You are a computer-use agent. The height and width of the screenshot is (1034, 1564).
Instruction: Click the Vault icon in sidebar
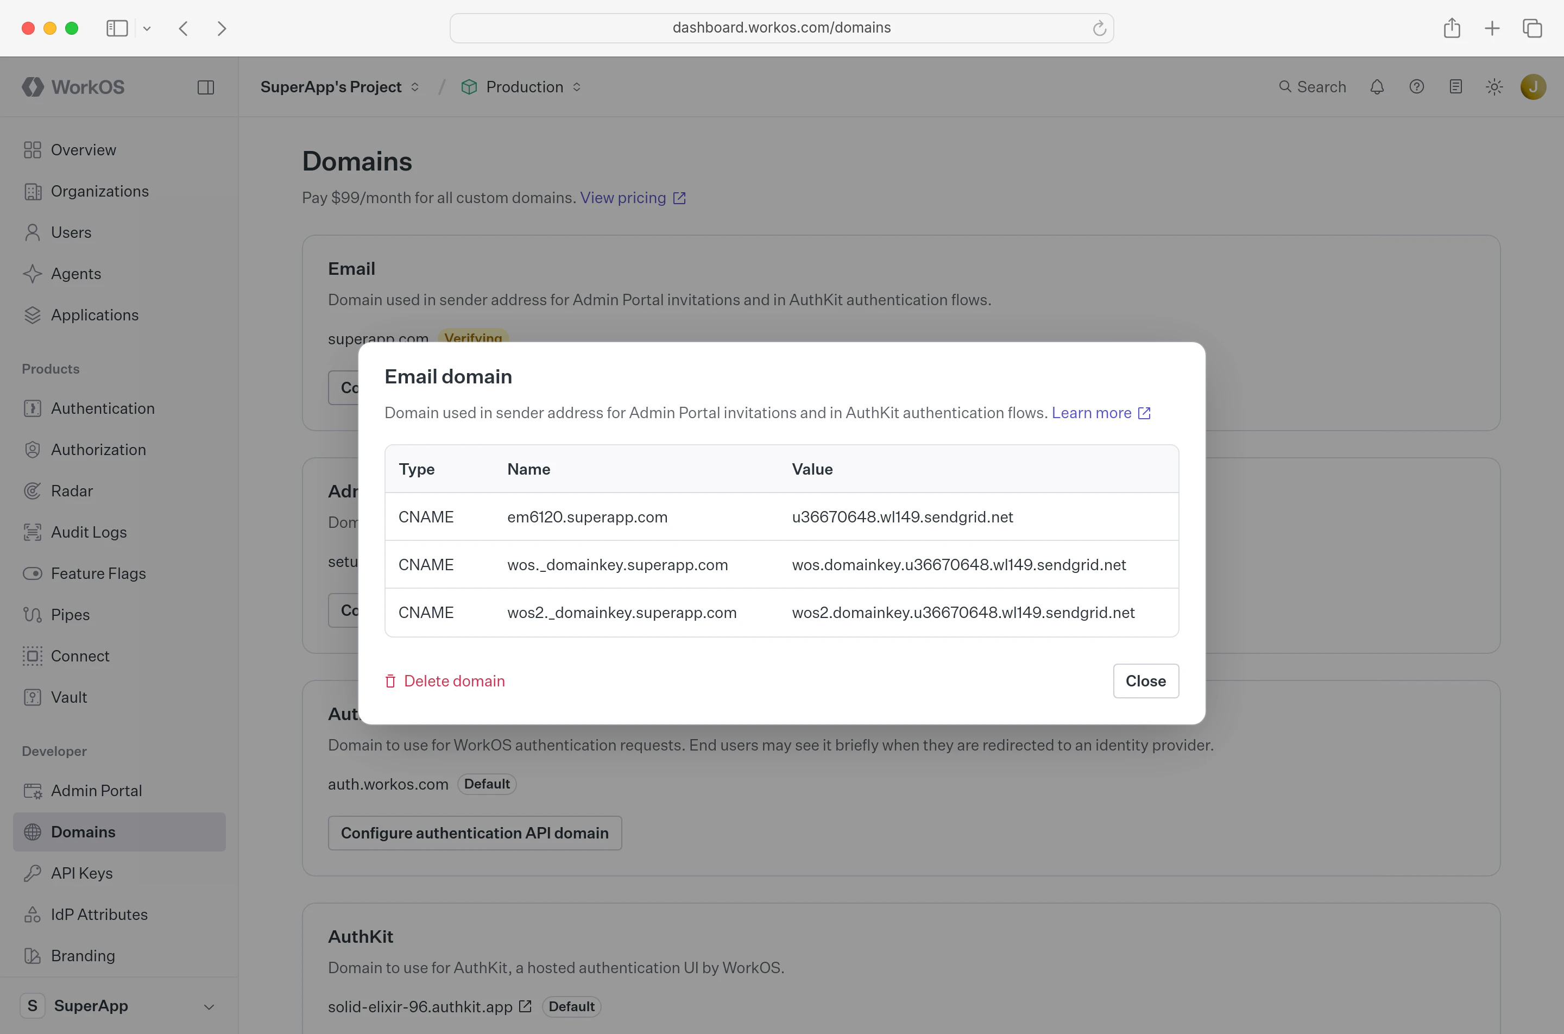32,697
